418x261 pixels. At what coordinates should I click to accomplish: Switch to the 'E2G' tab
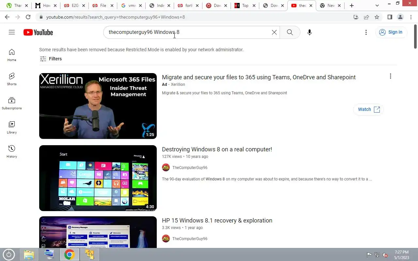74,6
